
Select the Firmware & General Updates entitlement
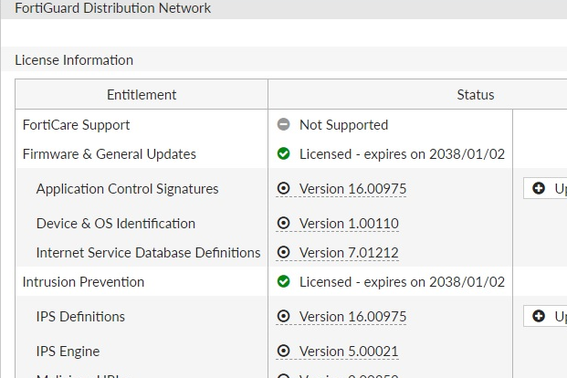click(110, 154)
